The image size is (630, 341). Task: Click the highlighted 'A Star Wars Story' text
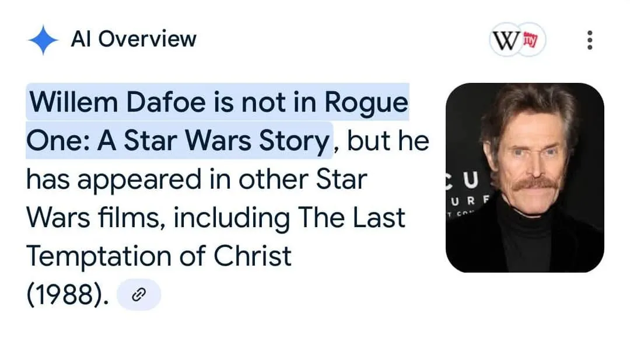tap(213, 141)
